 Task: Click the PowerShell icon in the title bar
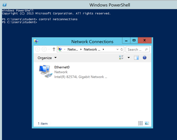coord(5,5)
